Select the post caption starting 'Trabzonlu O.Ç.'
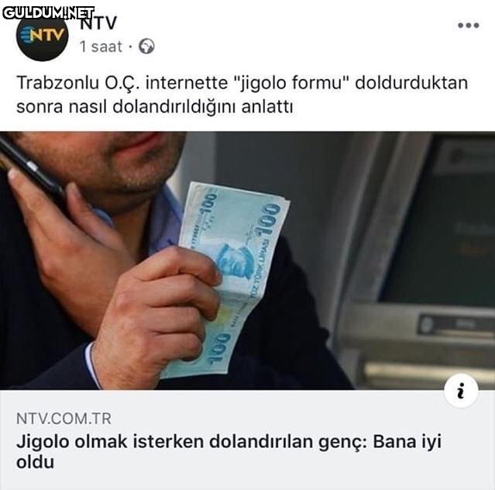Screen dimensions: 495x490 [242, 95]
